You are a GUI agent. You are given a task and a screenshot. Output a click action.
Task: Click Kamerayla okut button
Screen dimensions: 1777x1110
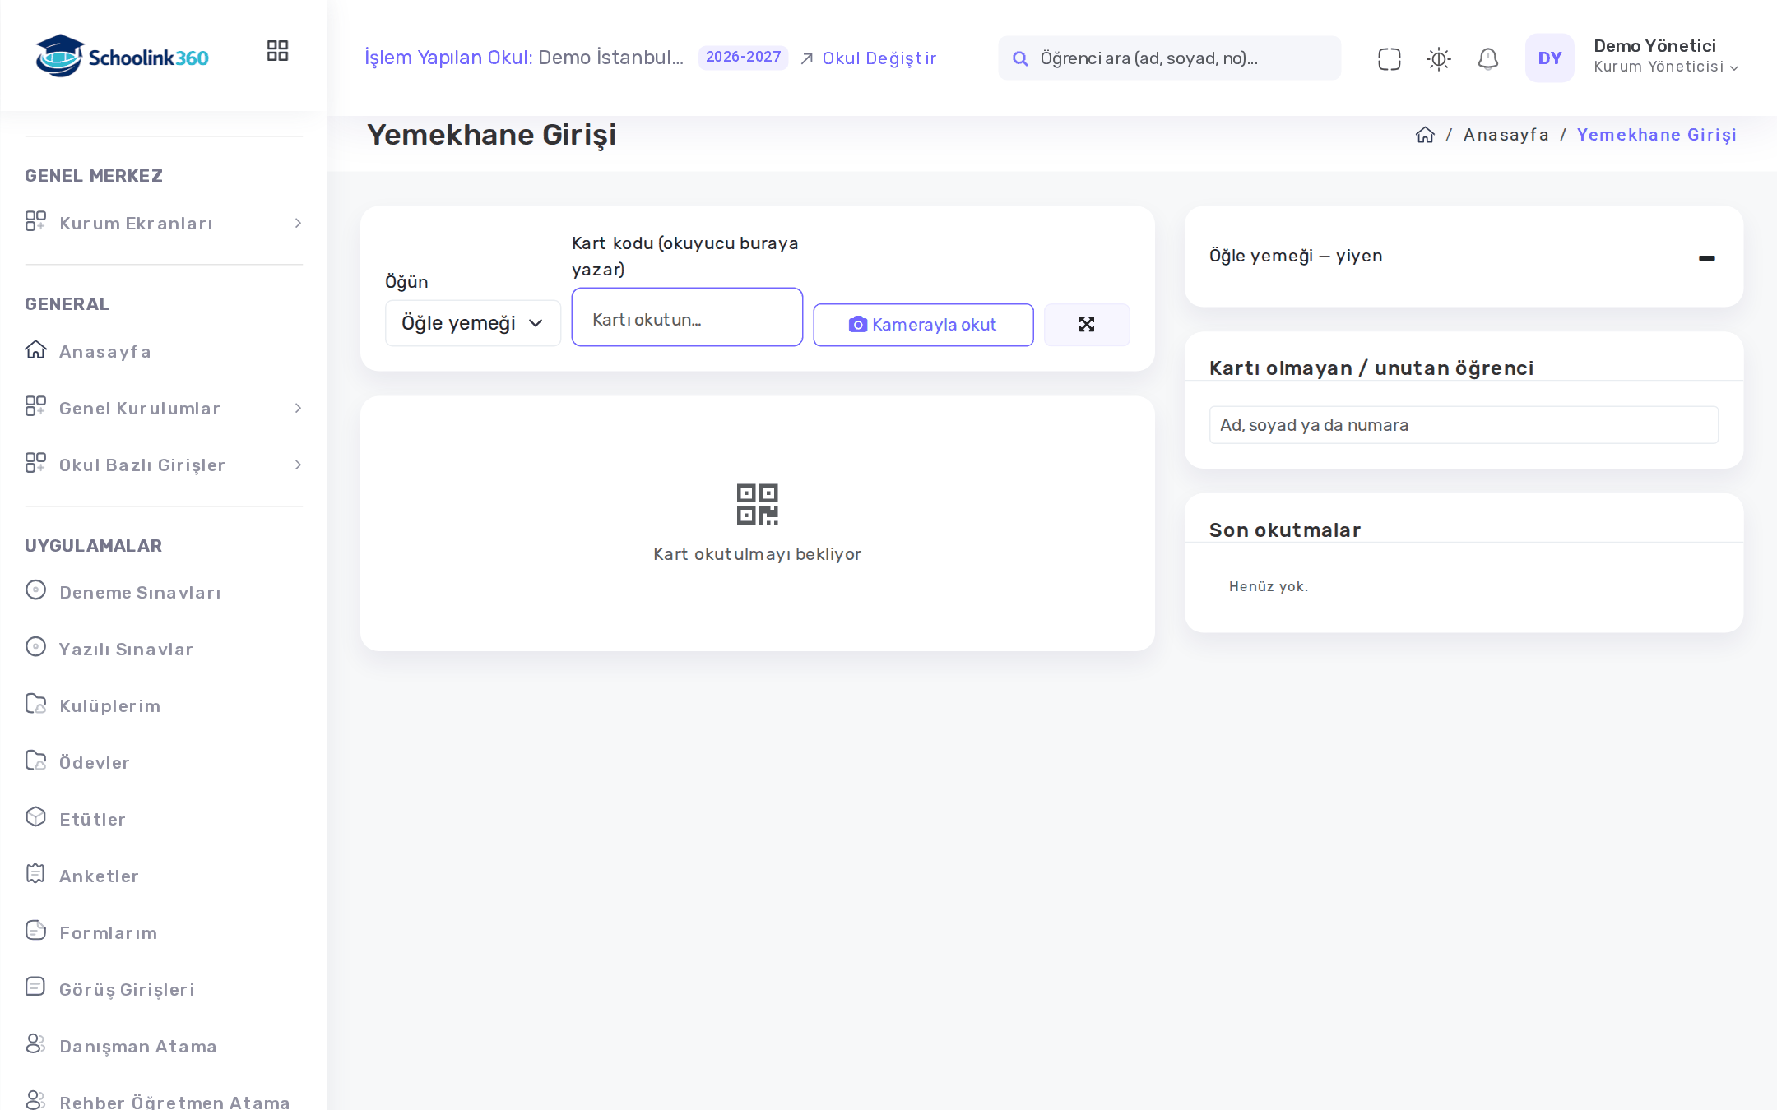point(923,325)
